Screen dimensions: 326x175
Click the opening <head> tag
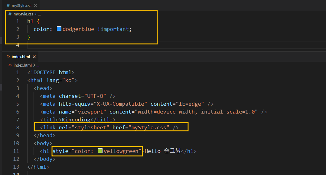(43, 88)
